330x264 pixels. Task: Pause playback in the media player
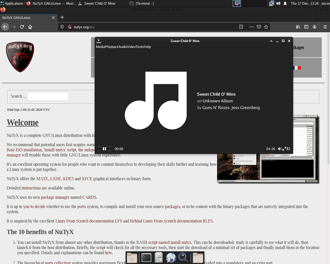[x=104, y=149]
